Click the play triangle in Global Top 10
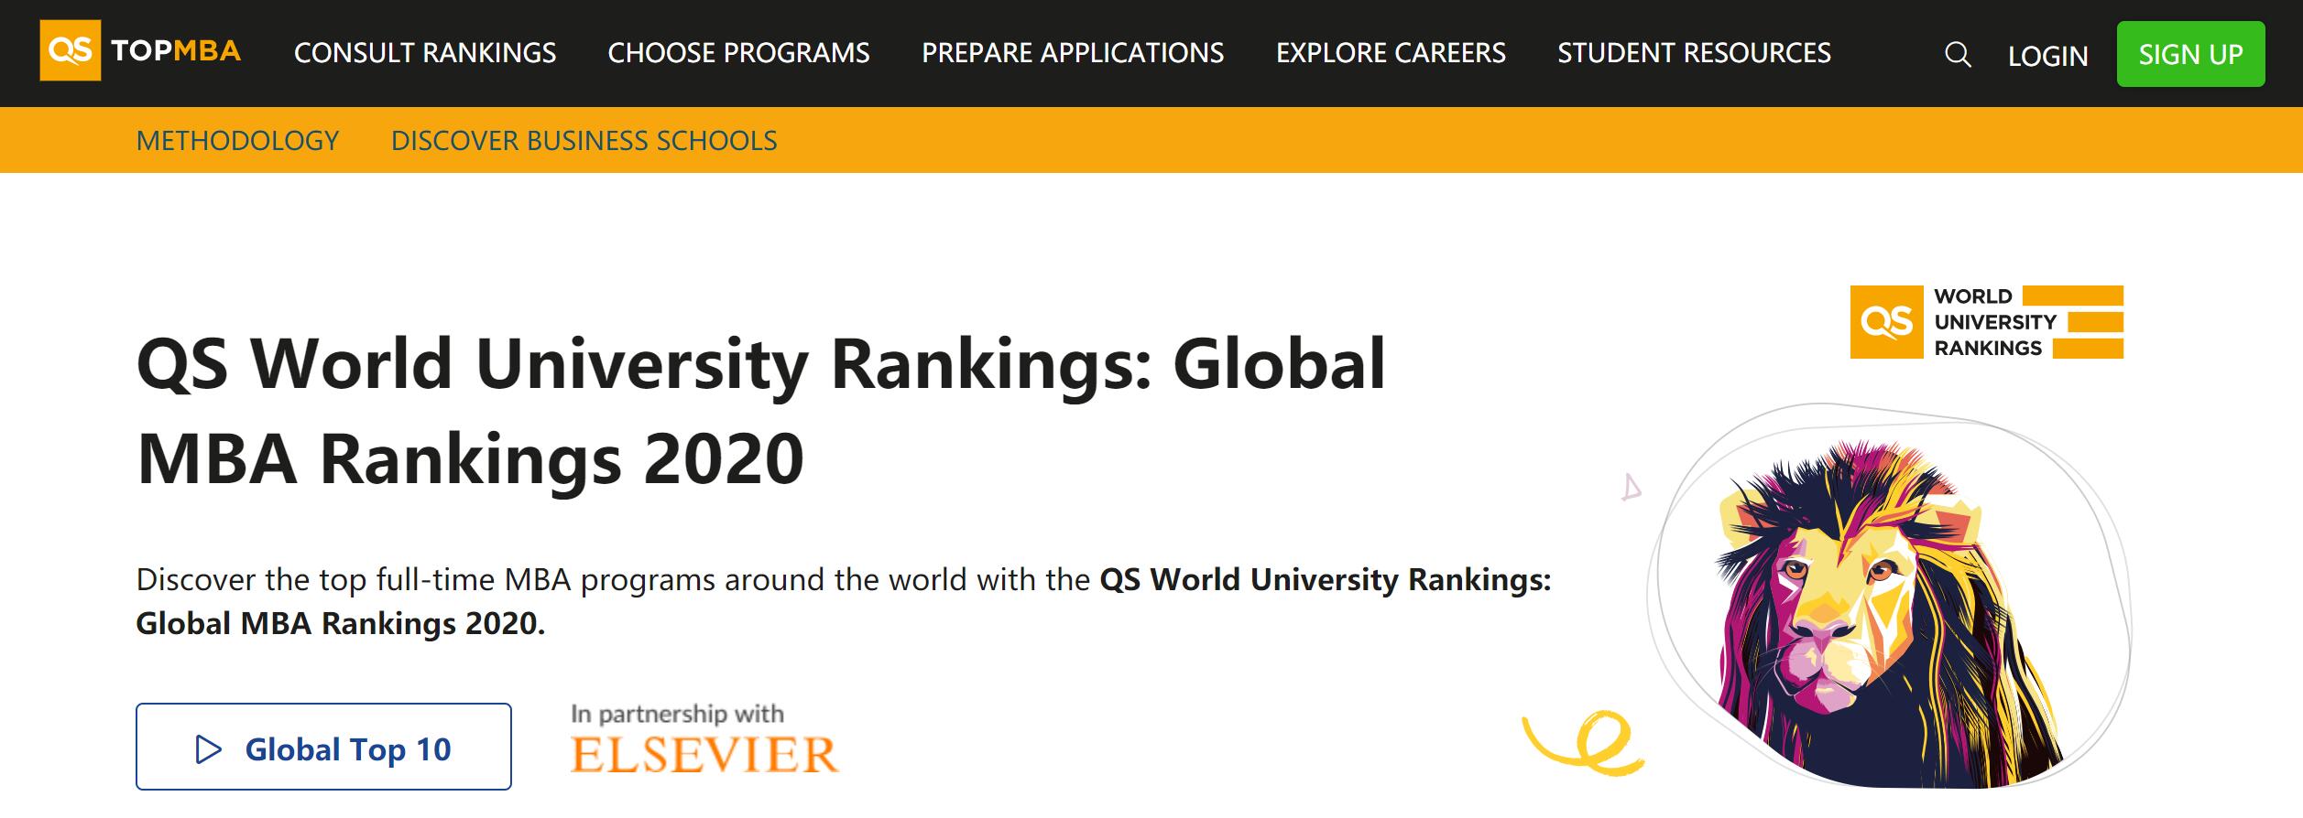The image size is (2303, 818). pos(209,749)
